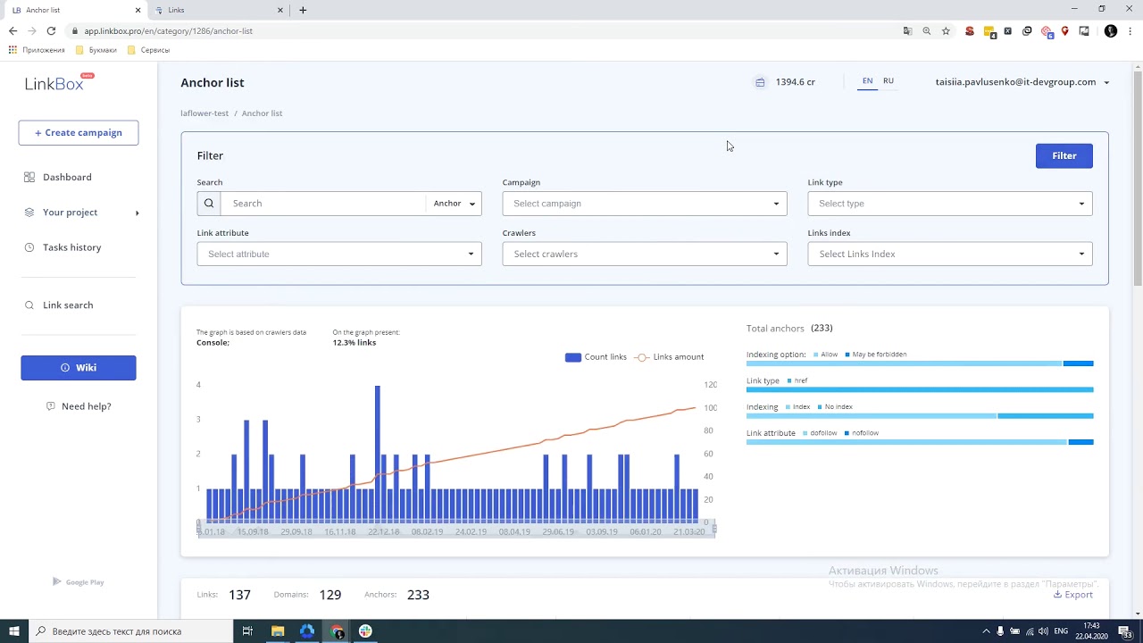Open Link search in the sidebar
Screen dimensions: 1143x643
68,305
